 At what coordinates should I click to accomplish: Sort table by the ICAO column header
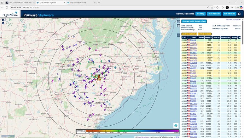184,37
